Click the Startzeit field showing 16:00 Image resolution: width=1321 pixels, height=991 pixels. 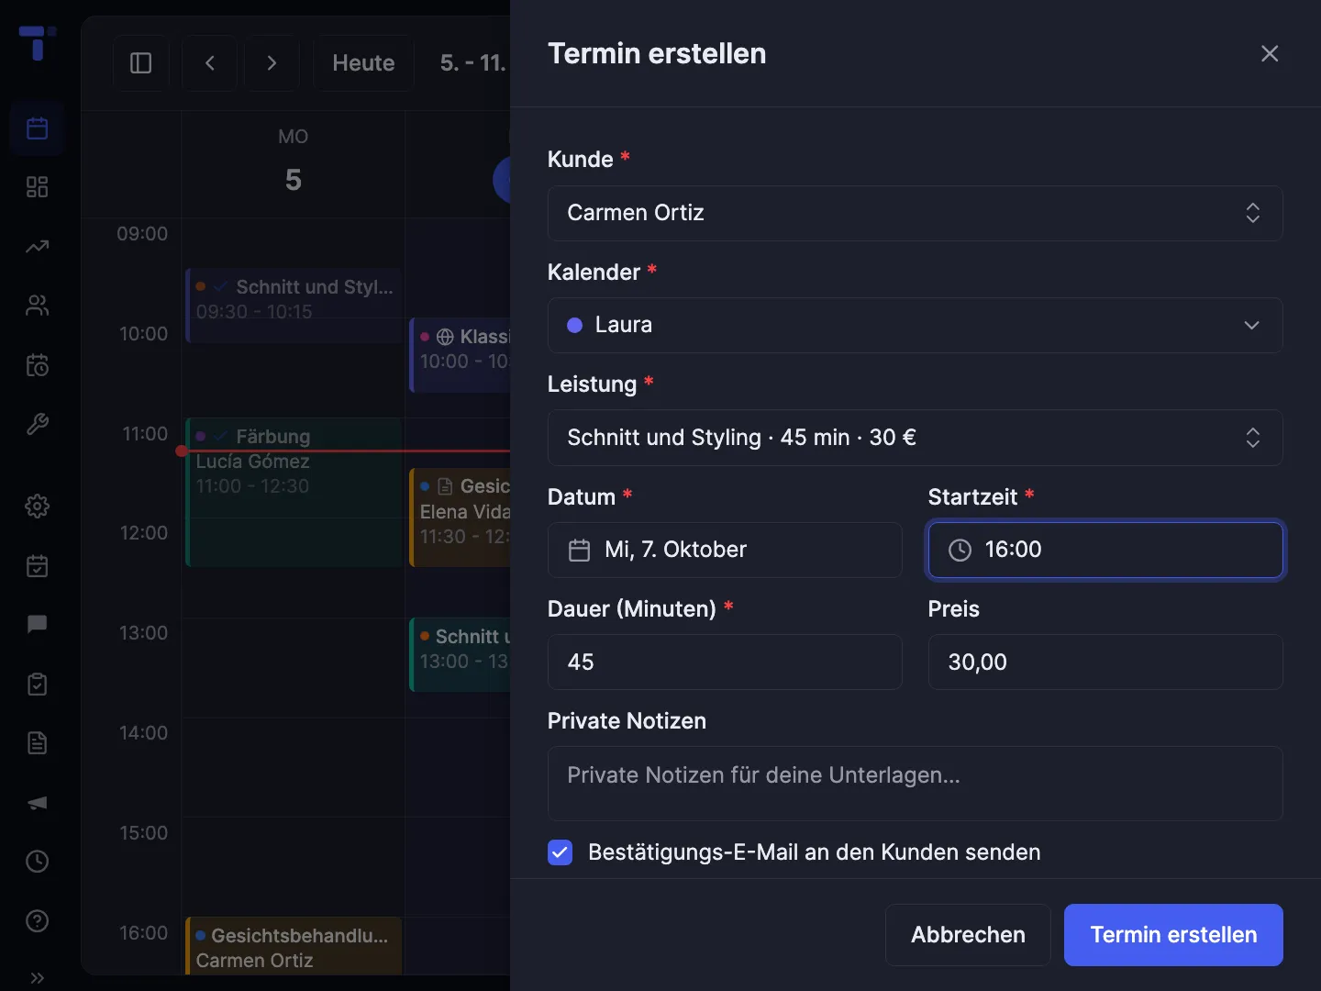[x=1105, y=550]
